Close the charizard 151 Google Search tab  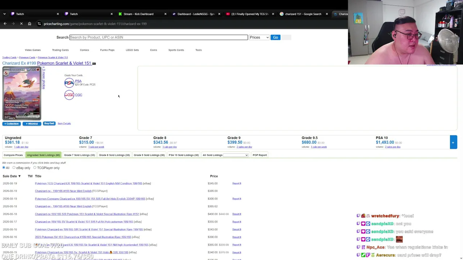coord(327,14)
